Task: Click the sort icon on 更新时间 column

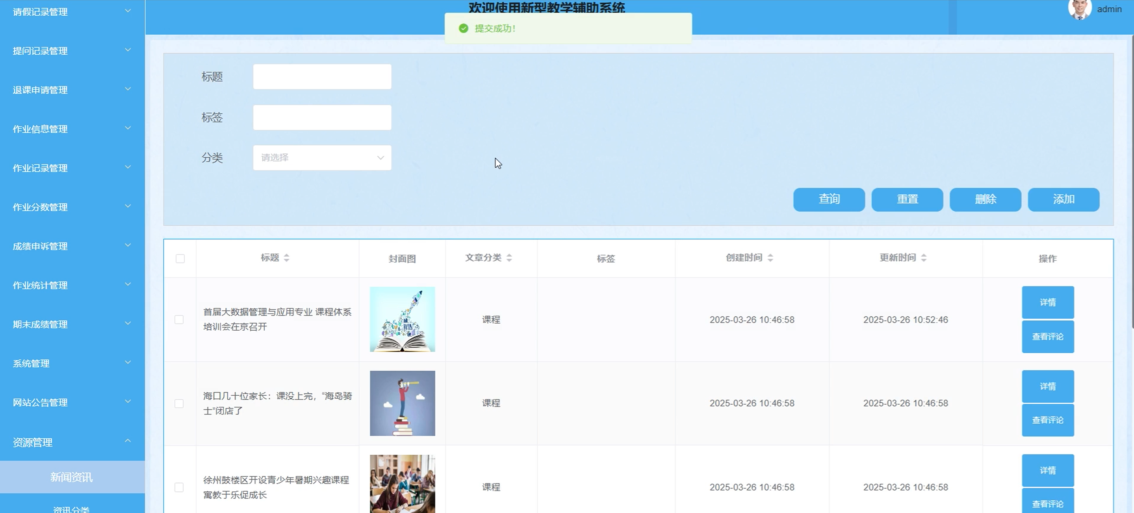Action: click(924, 258)
